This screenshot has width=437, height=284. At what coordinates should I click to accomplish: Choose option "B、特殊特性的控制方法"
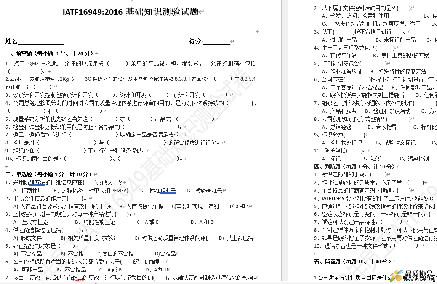(399, 72)
